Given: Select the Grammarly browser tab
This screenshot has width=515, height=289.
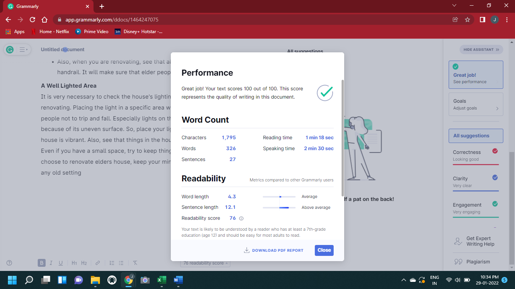Looking at the screenshot, I should (x=49, y=6).
